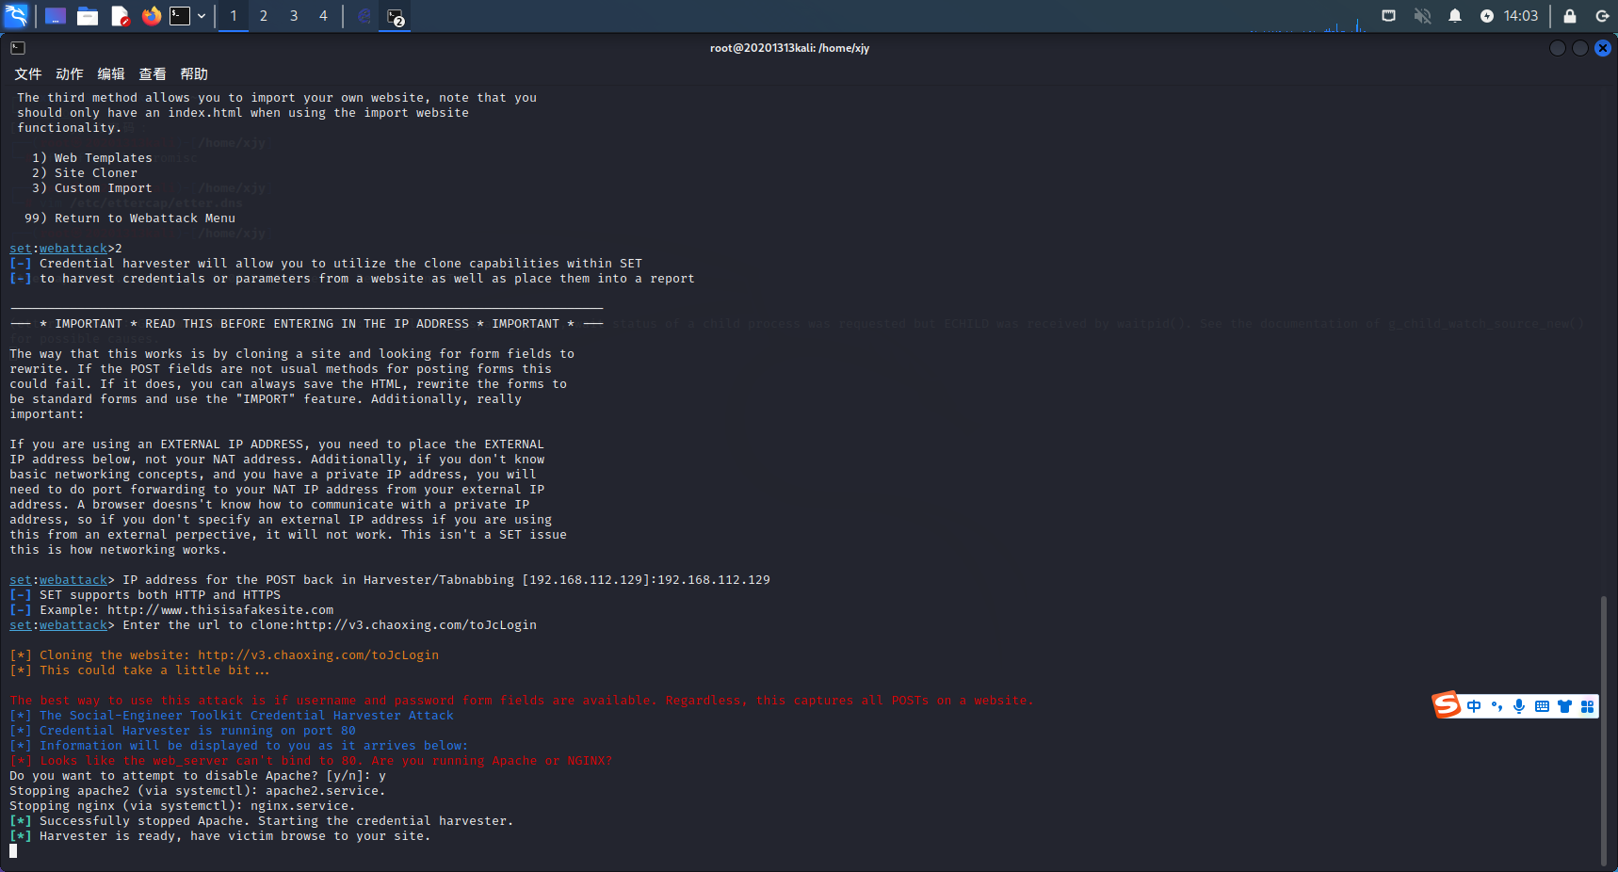Click "99) Return to Webattack Menu" line
The image size is (1618, 872).
pos(130,218)
